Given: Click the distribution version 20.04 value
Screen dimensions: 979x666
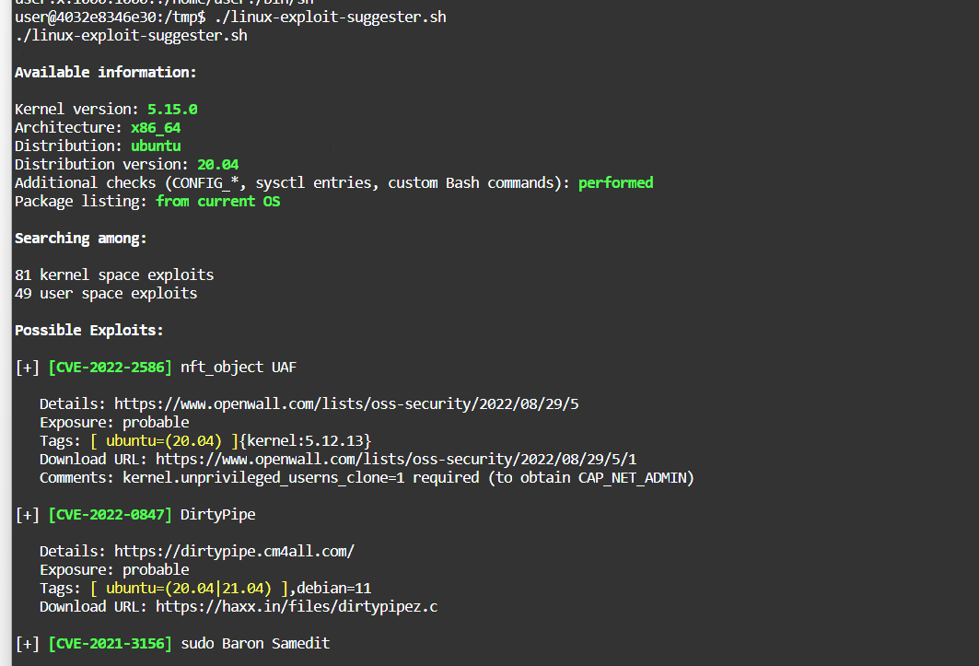Looking at the screenshot, I should [x=218, y=164].
